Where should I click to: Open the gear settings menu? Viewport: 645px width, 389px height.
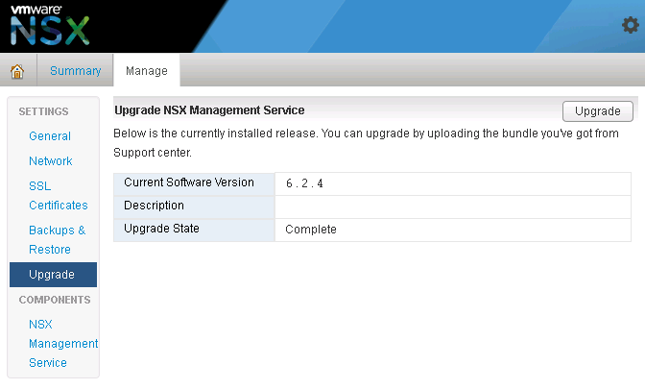[630, 26]
